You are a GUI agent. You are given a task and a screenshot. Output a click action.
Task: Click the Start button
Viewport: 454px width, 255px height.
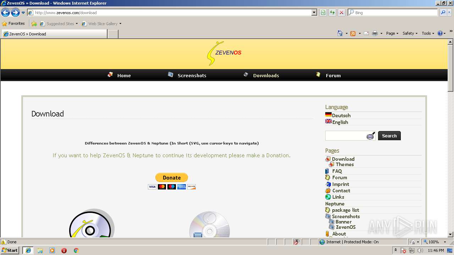[x=10, y=250]
